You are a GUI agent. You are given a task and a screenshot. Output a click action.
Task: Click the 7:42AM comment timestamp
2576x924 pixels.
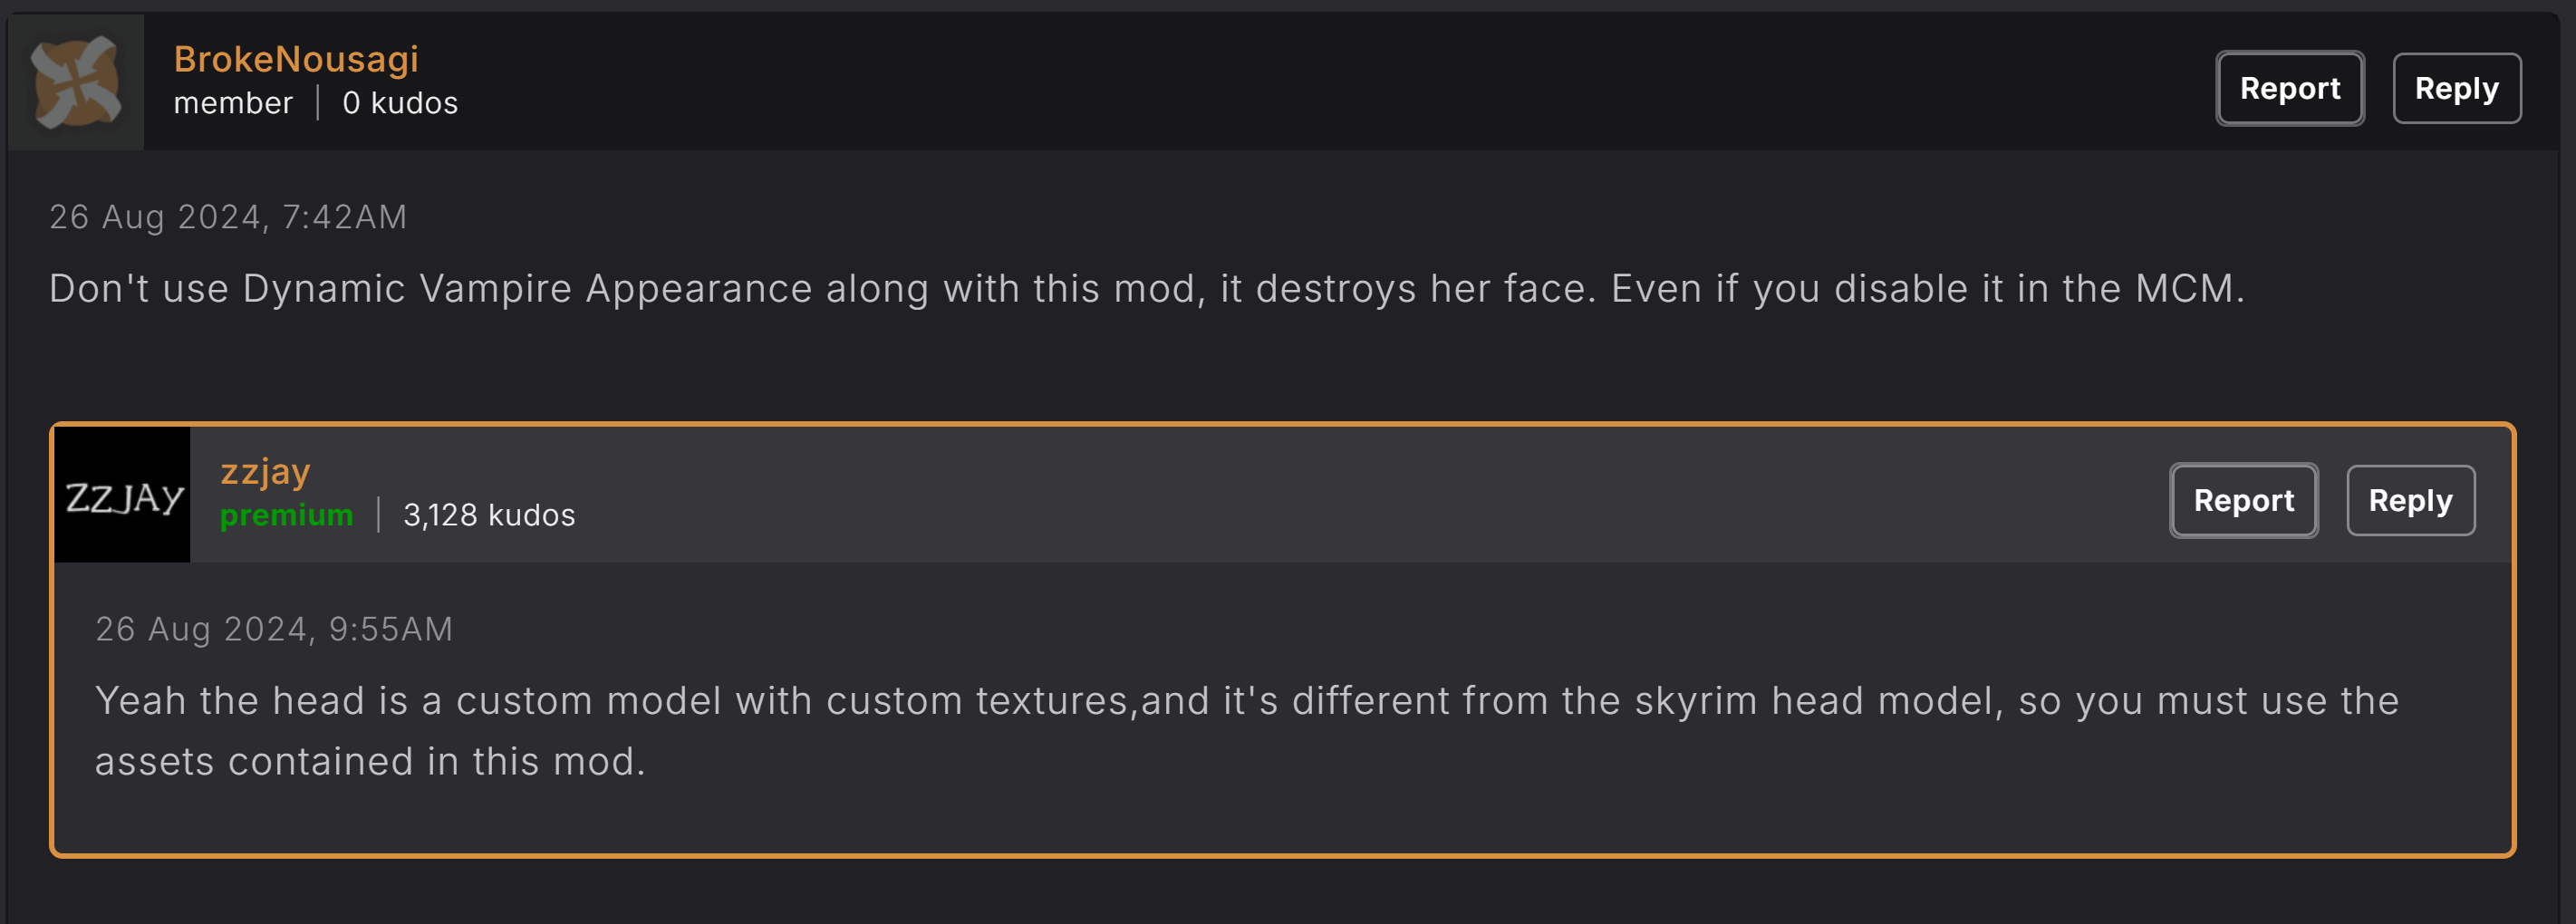point(228,217)
